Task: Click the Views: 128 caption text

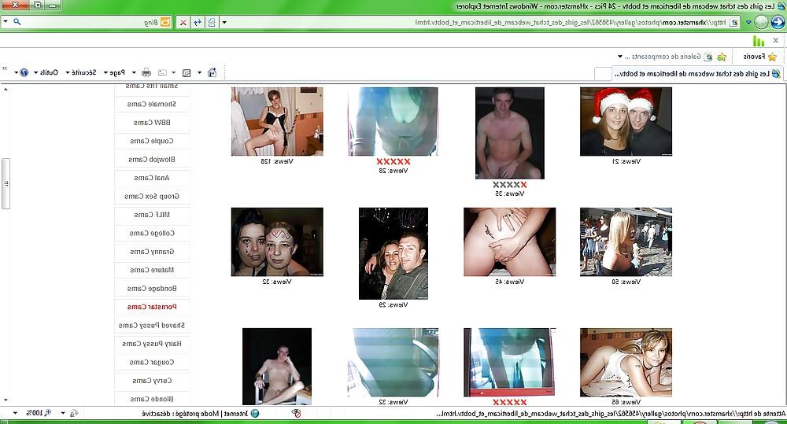Action: coord(277,161)
